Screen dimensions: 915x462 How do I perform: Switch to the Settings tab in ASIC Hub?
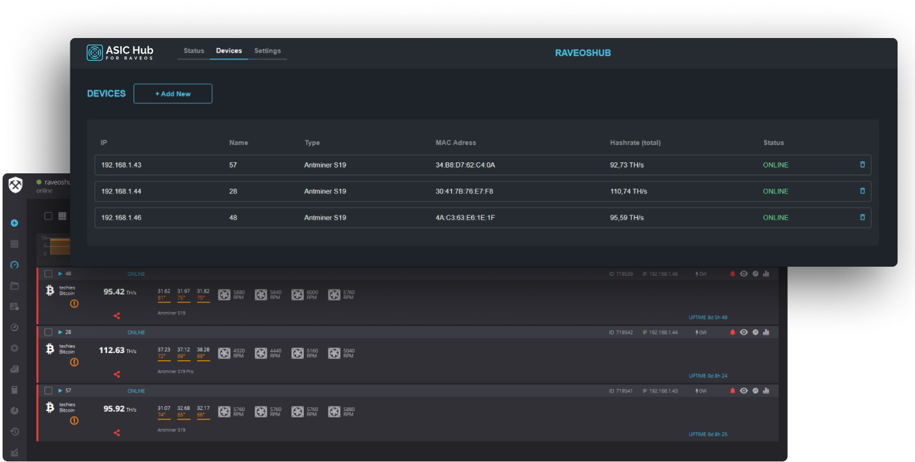267,51
